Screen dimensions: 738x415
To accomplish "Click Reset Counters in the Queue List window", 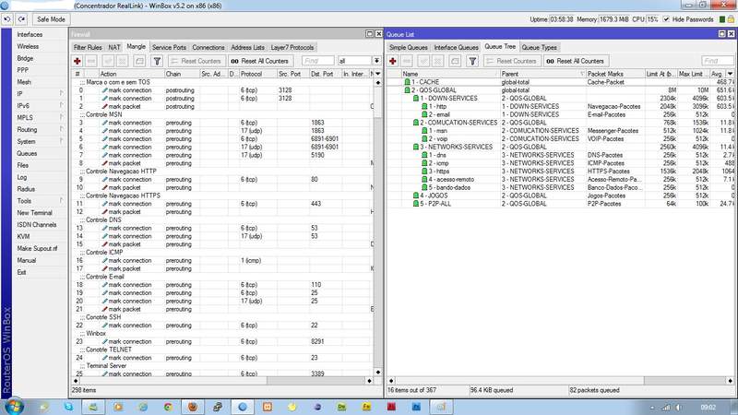I will (x=511, y=61).
